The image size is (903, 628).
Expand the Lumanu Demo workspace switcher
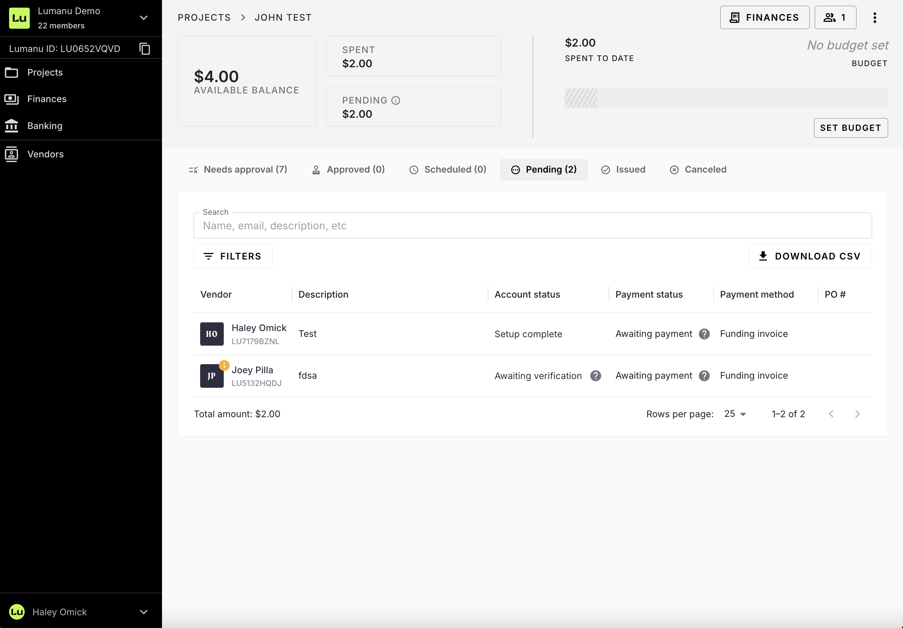pyautogui.click(x=143, y=18)
